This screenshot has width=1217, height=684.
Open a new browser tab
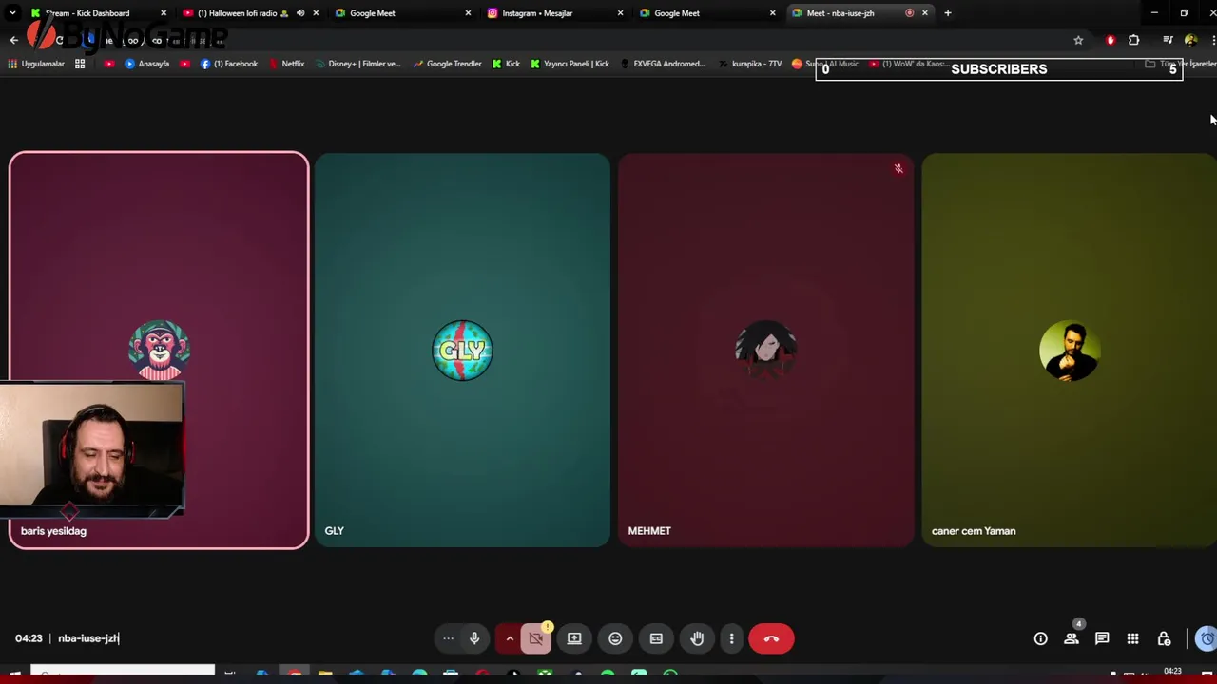click(x=947, y=13)
